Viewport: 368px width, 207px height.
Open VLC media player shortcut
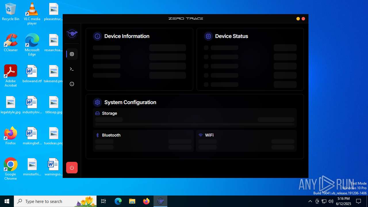pos(32,14)
